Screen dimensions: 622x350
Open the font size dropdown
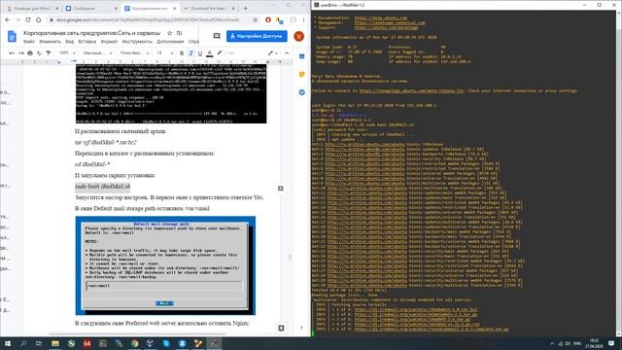[x=164, y=53]
